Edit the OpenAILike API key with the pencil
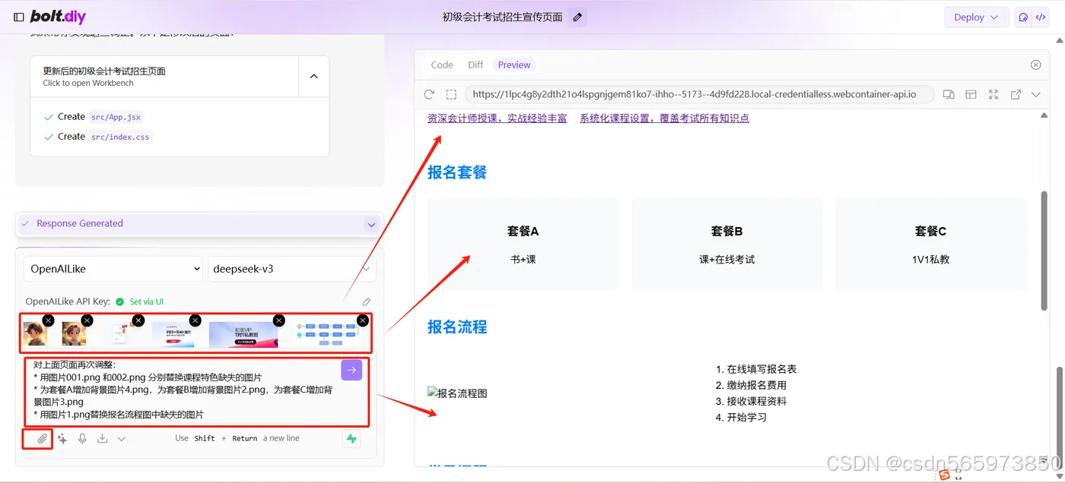Image resolution: width=1065 pixels, height=483 pixels. click(x=367, y=301)
